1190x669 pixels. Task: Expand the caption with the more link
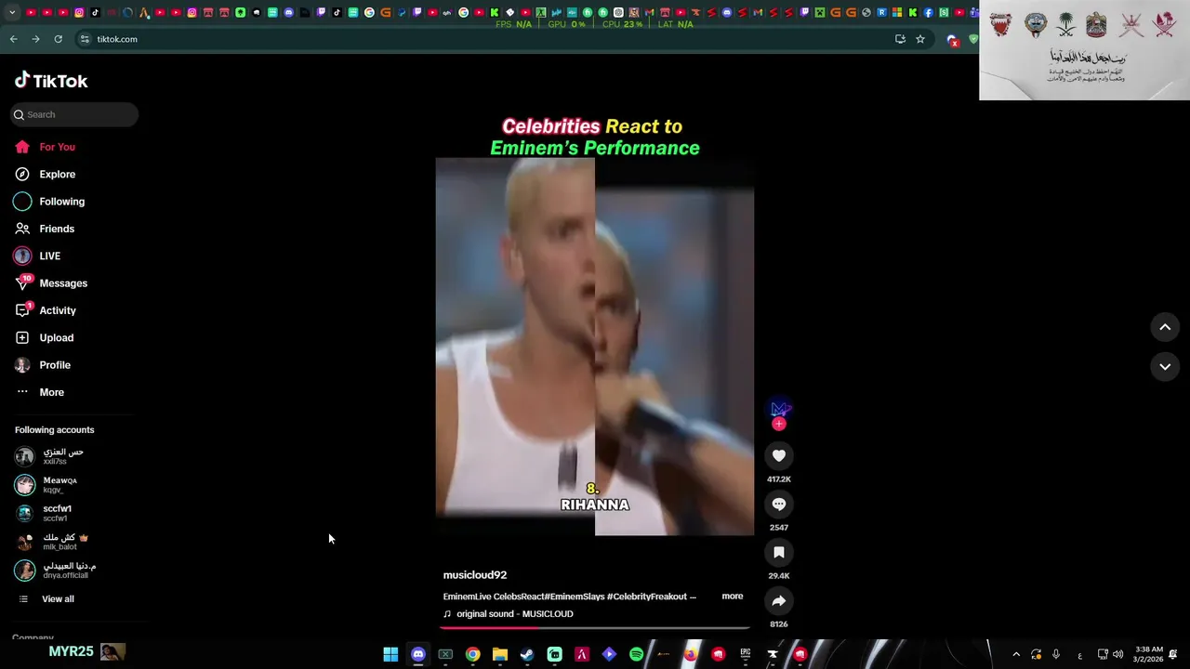[733, 597]
